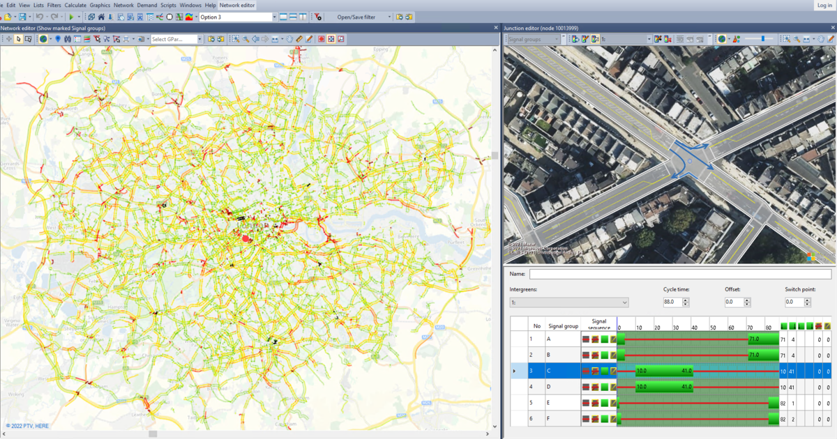This screenshot has height=439, width=837.
Task: Select the arrow pointer tool in Network editor
Action: pos(19,38)
